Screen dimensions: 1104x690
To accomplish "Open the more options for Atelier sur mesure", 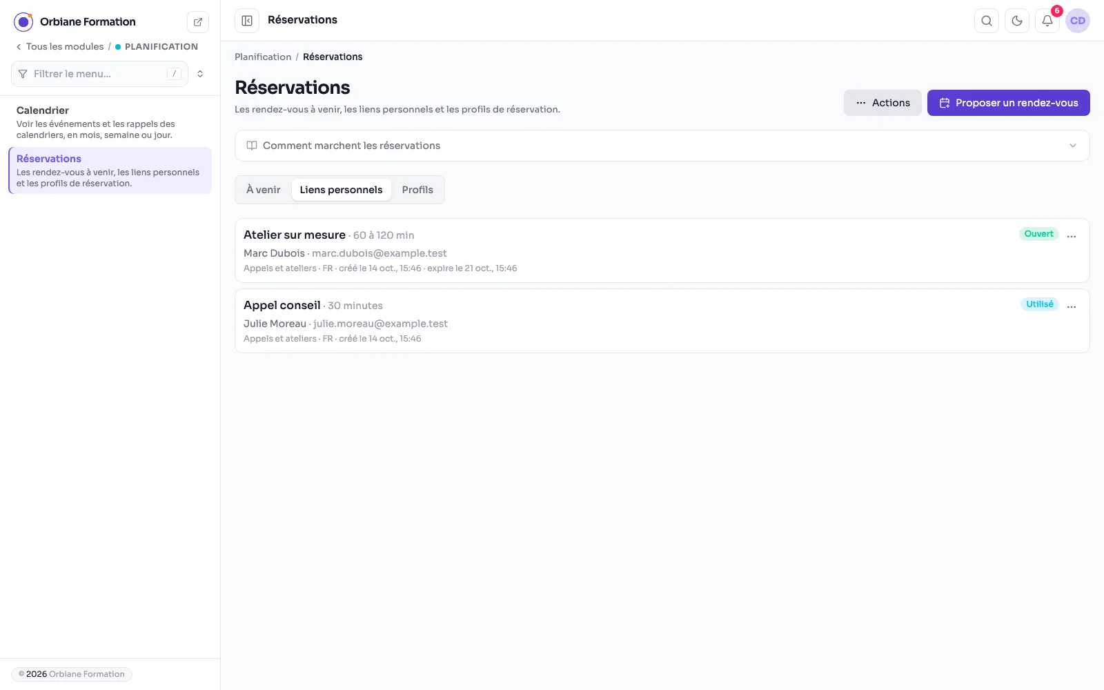I will 1072,236.
